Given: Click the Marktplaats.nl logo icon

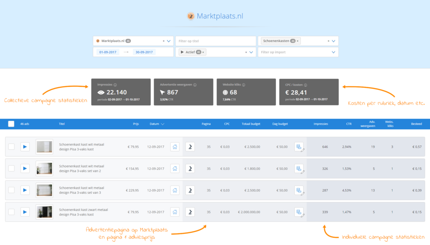Looking at the screenshot, I should 191,16.
